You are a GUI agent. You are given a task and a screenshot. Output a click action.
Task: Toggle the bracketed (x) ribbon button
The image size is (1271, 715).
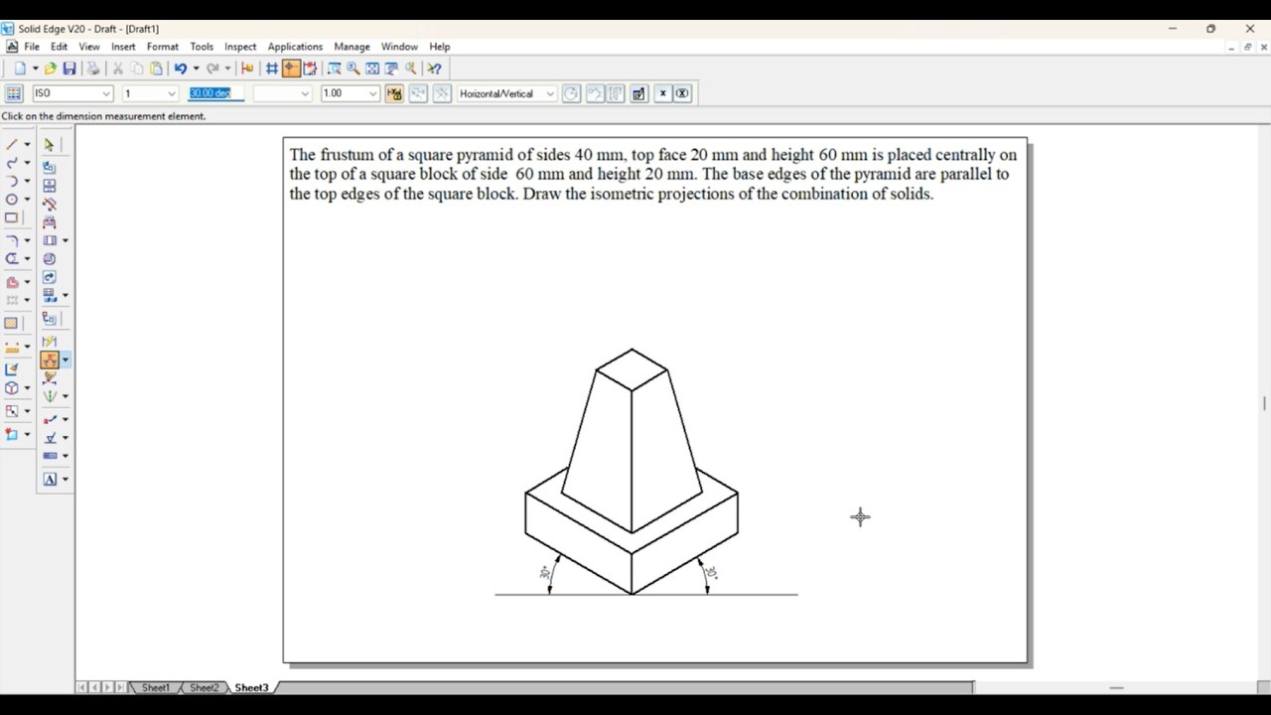tap(682, 93)
